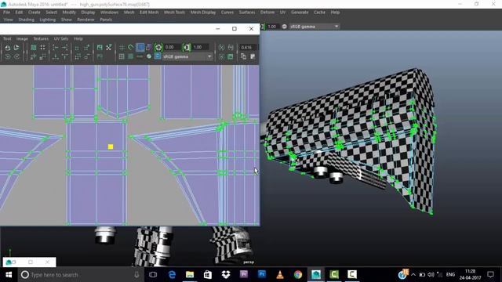Open the viewport Panels menu
This screenshot has height=282, width=502.
[106, 20]
